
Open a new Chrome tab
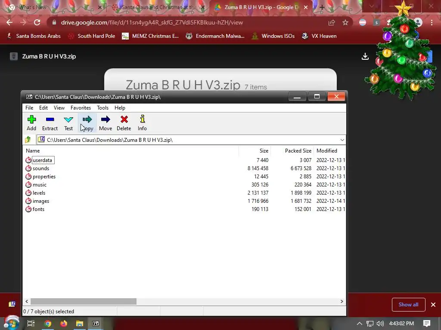pyautogui.click(x=322, y=7)
